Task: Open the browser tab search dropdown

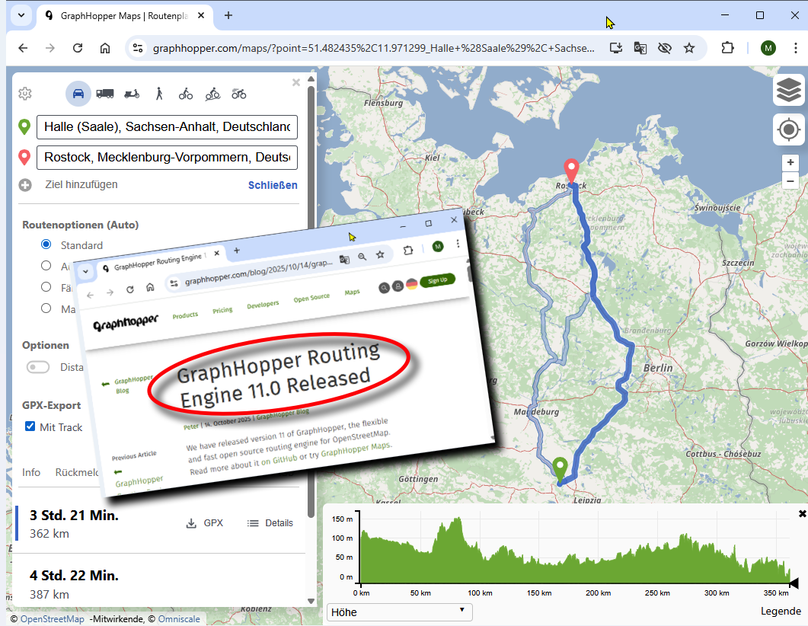Action: click(21, 15)
